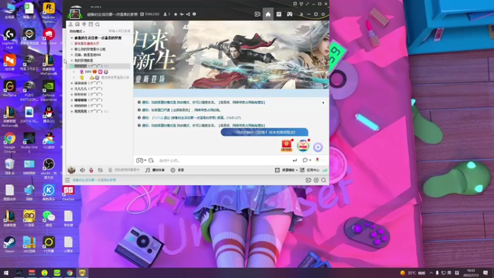Screen dimensions: 494x278
Task: Click the YY app icon in the taskbar
Action: tap(82, 273)
